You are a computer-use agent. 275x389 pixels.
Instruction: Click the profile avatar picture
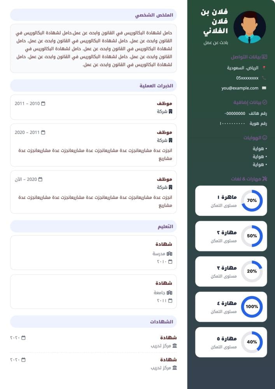coord(249,27)
